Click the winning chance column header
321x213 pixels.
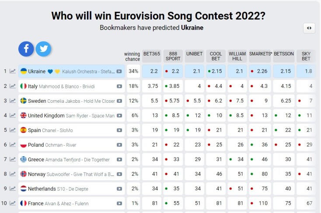pos(133,56)
